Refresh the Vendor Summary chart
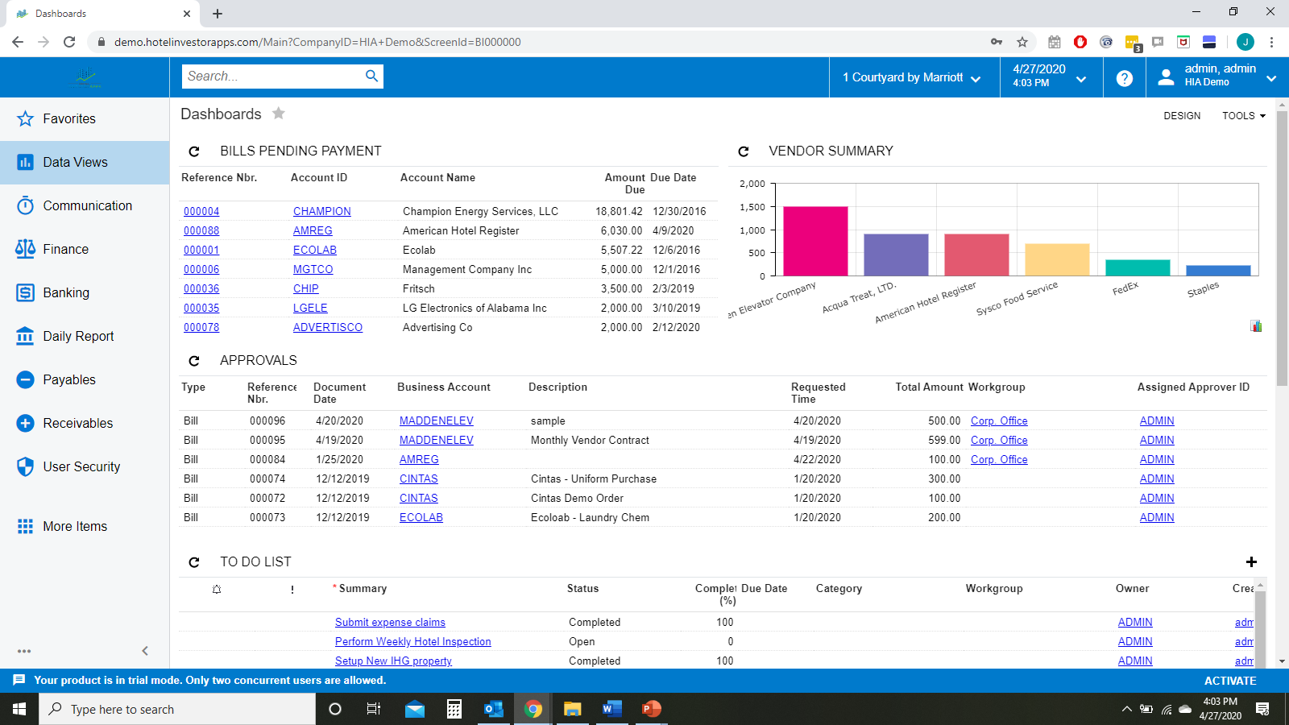The height and width of the screenshot is (725, 1289). pos(743,151)
